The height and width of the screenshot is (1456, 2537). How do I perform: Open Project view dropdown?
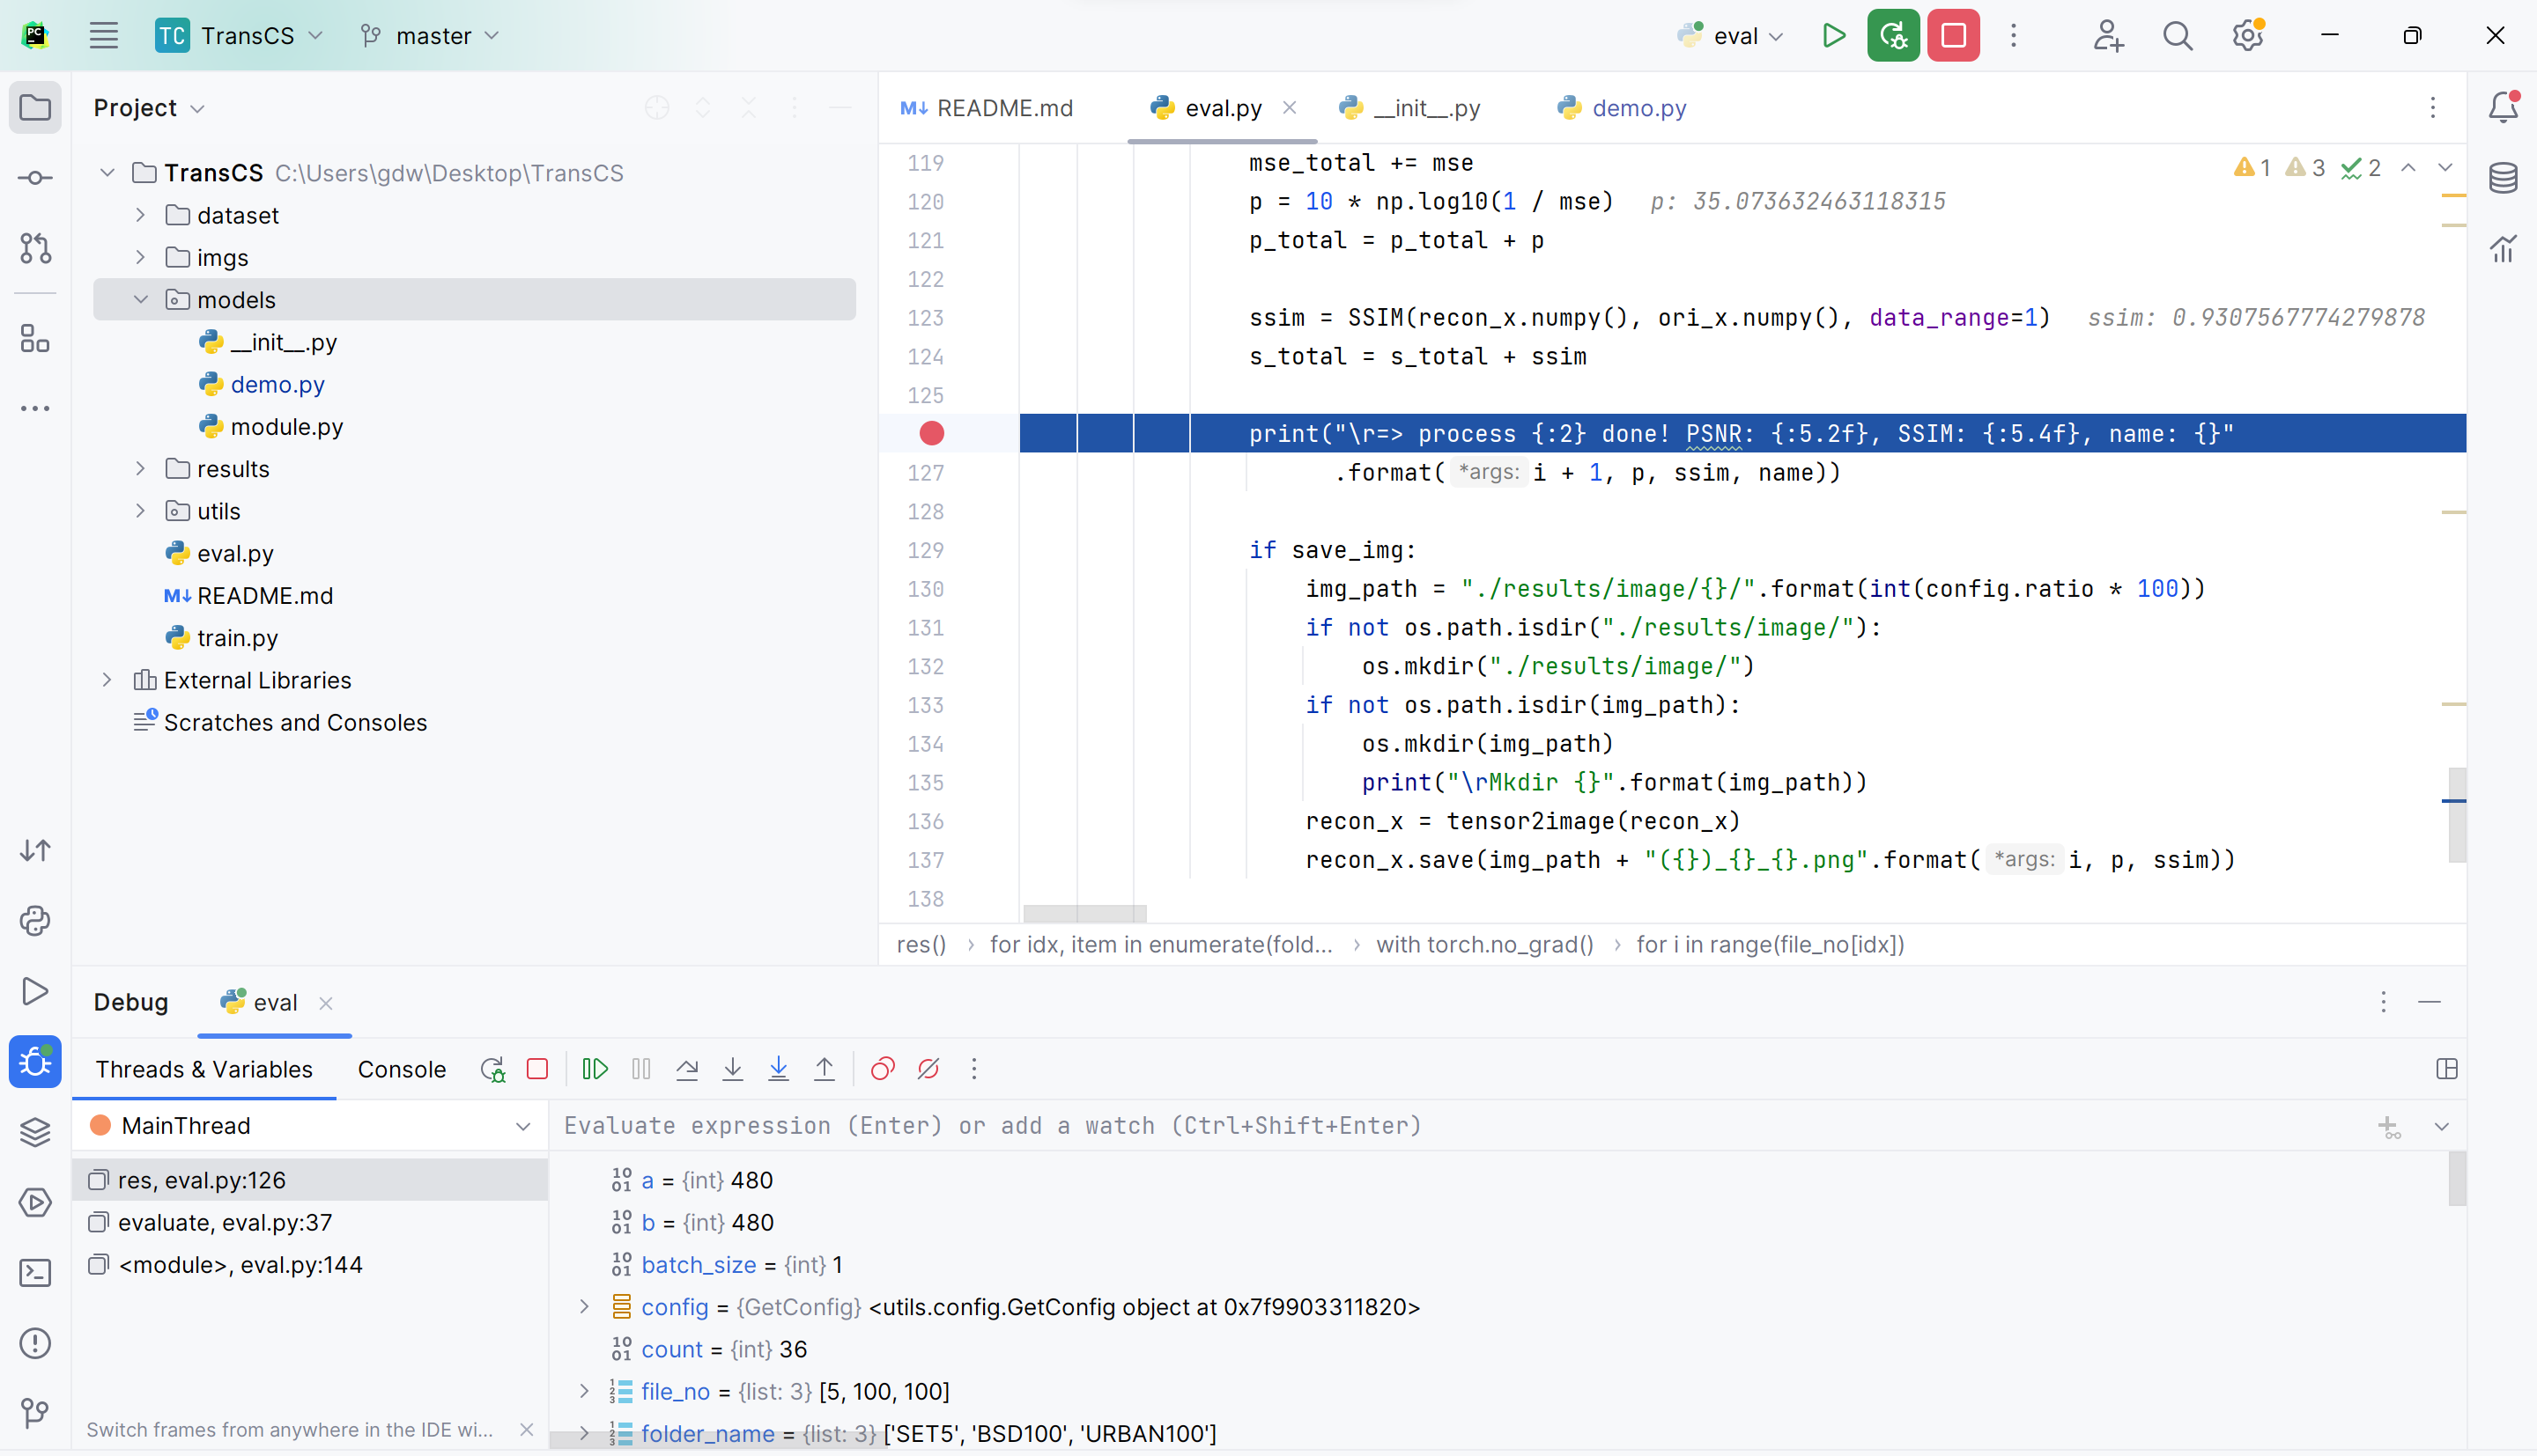coord(149,108)
